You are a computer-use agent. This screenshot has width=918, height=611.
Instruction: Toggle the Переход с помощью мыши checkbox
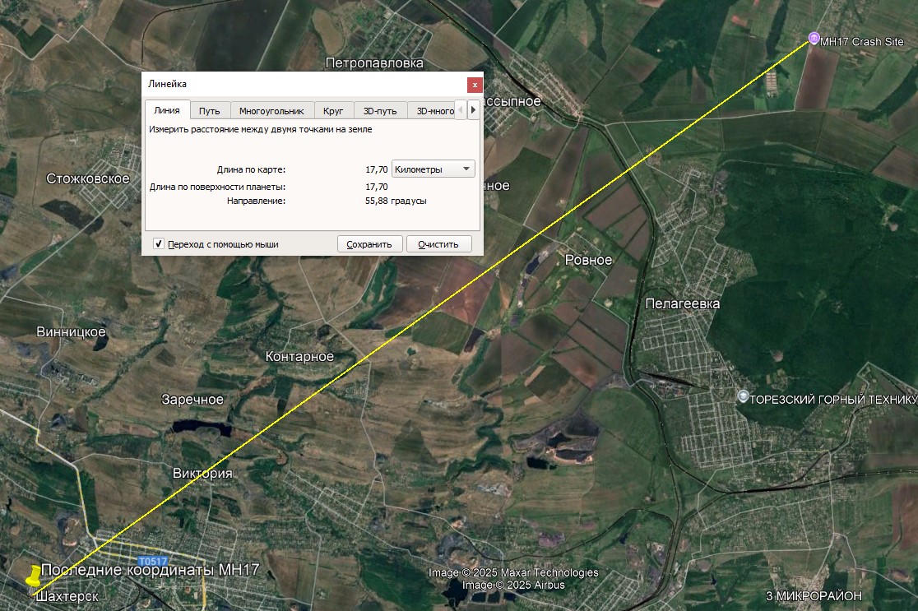(x=159, y=244)
